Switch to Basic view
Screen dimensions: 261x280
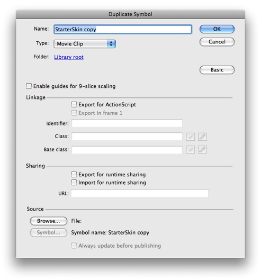[217, 70]
